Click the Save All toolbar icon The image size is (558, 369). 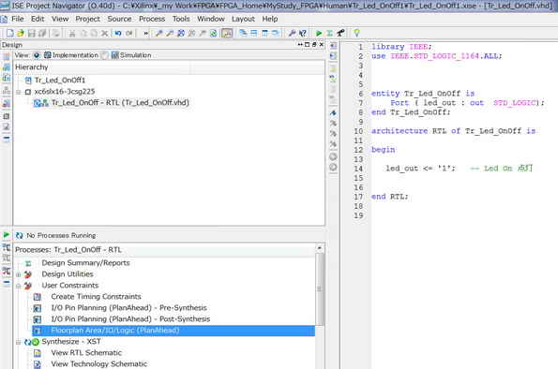coord(42,33)
